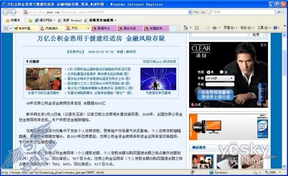
Task: Expand the age dropdown showing 18-24岁
Action: pos(231,78)
